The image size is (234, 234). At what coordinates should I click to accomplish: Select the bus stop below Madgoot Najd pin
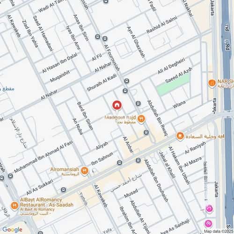click(x=146, y=132)
